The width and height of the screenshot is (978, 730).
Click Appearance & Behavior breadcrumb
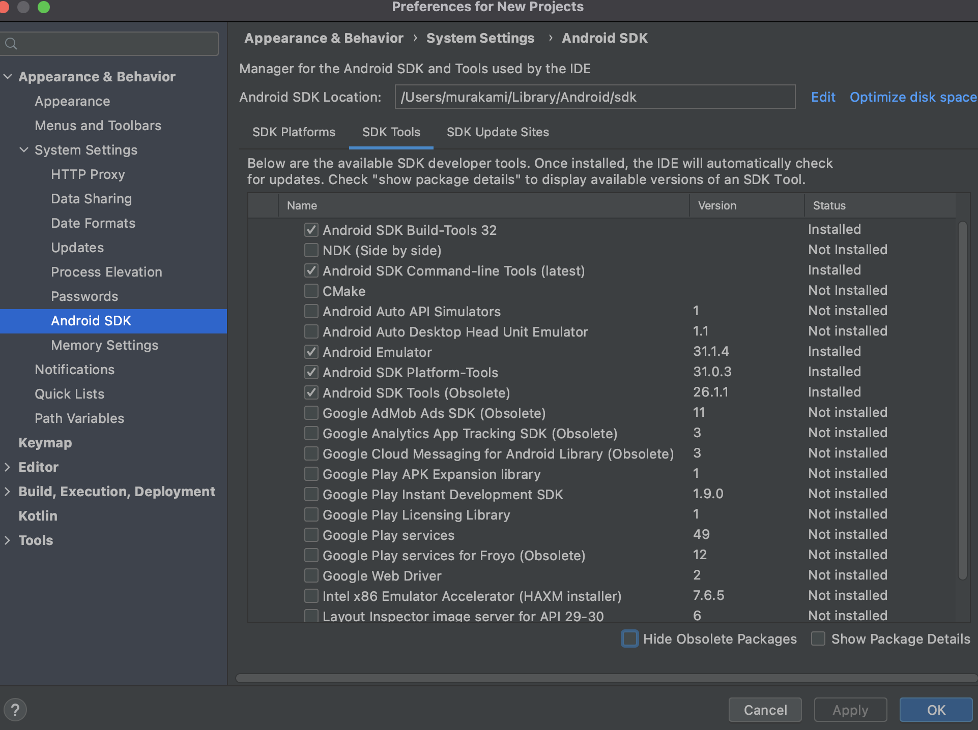324,38
